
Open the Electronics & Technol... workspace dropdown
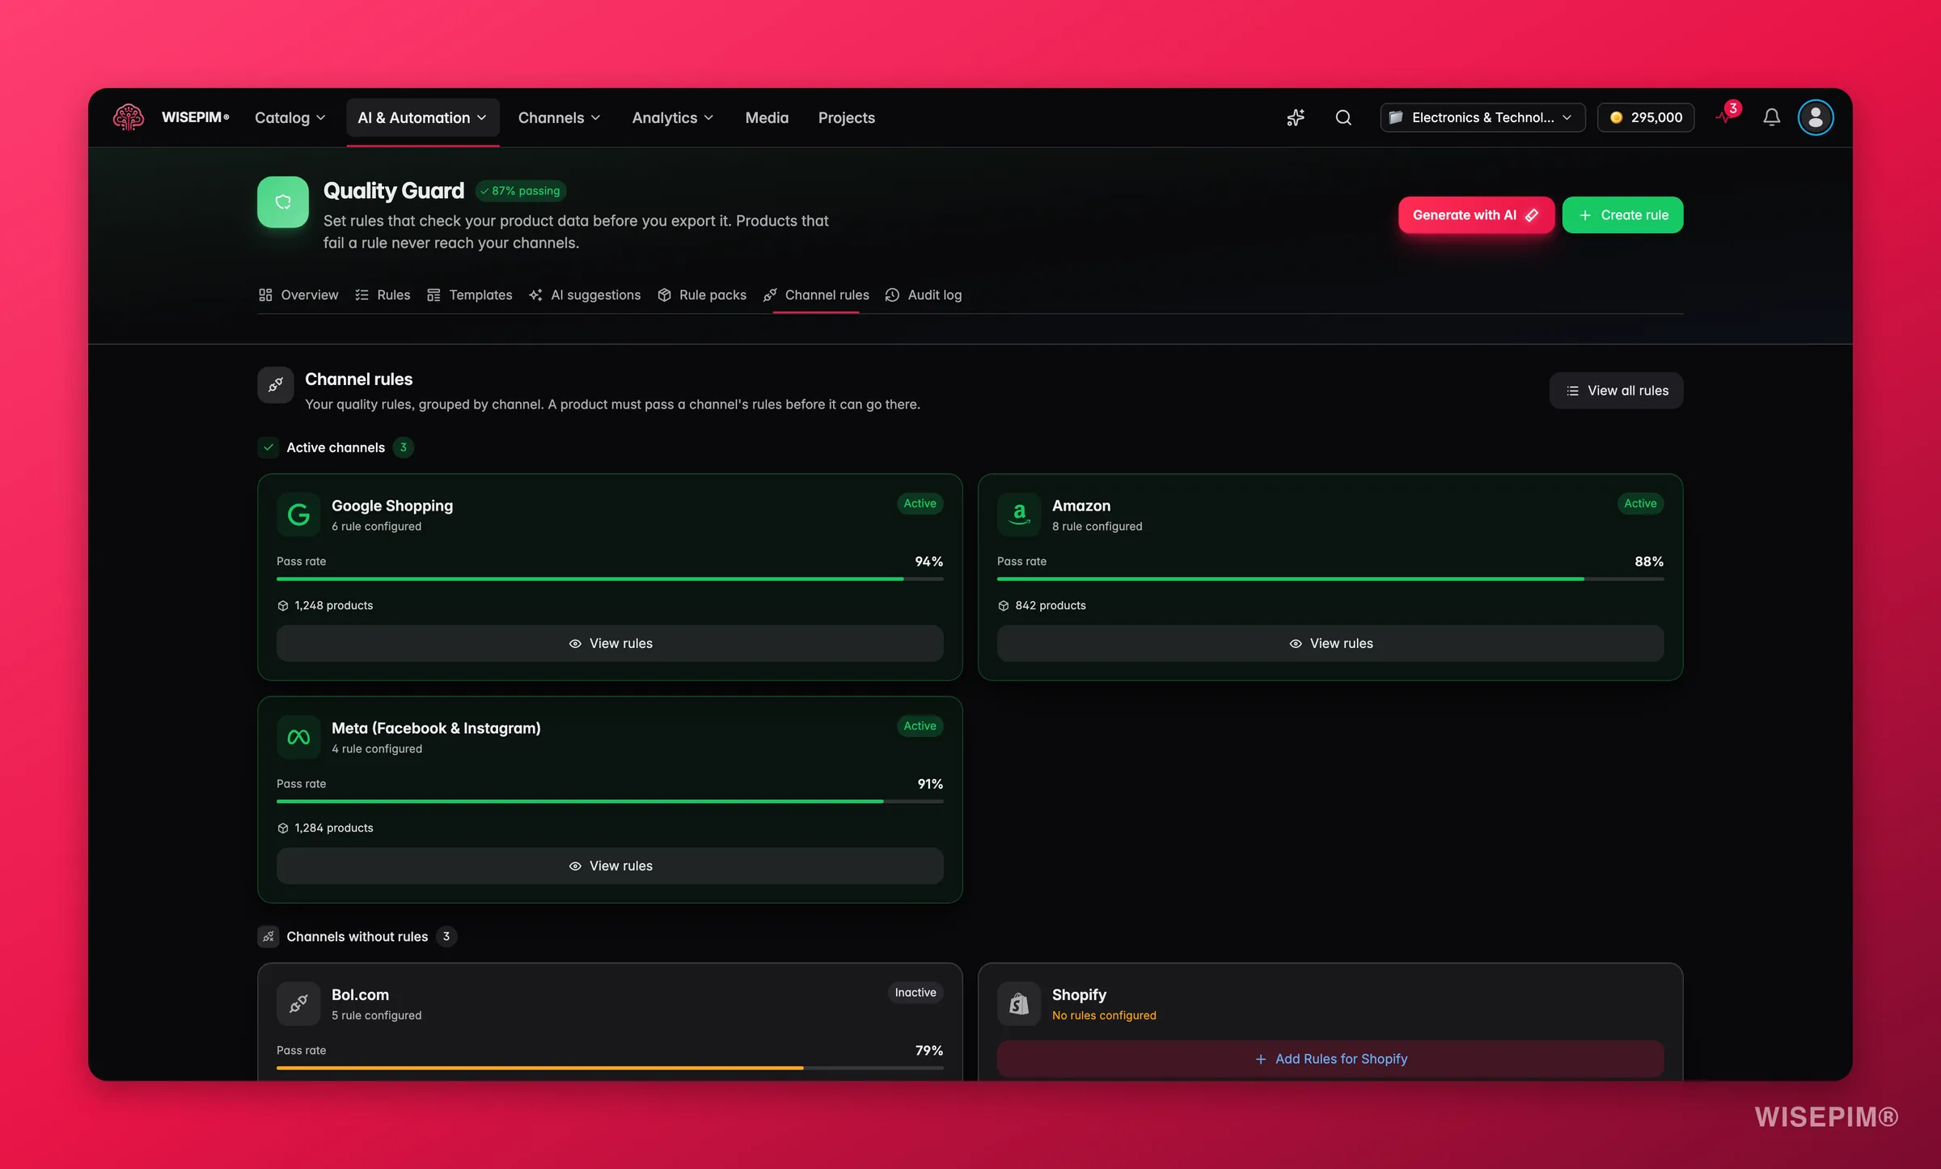click(1482, 117)
